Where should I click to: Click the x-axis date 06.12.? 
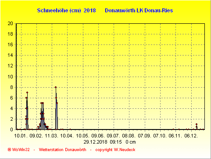click(x=191, y=136)
